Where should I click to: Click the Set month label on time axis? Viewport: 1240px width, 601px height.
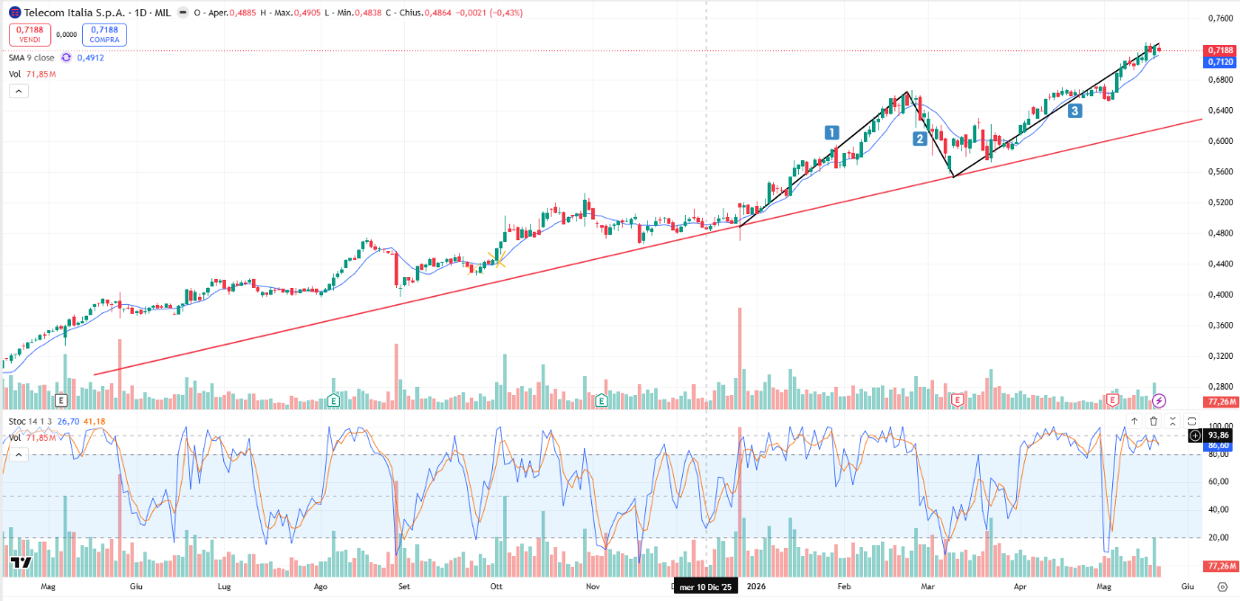(x=404, y=586)
